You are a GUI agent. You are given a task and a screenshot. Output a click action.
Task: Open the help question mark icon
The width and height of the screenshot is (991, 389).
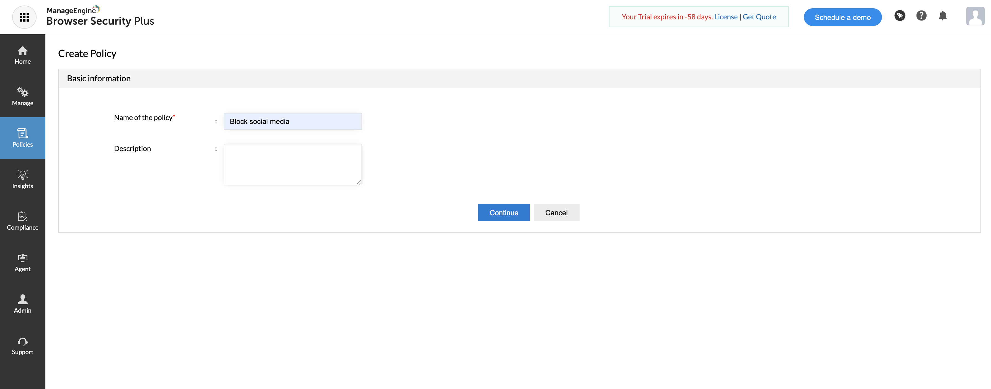tap(921, 16)
